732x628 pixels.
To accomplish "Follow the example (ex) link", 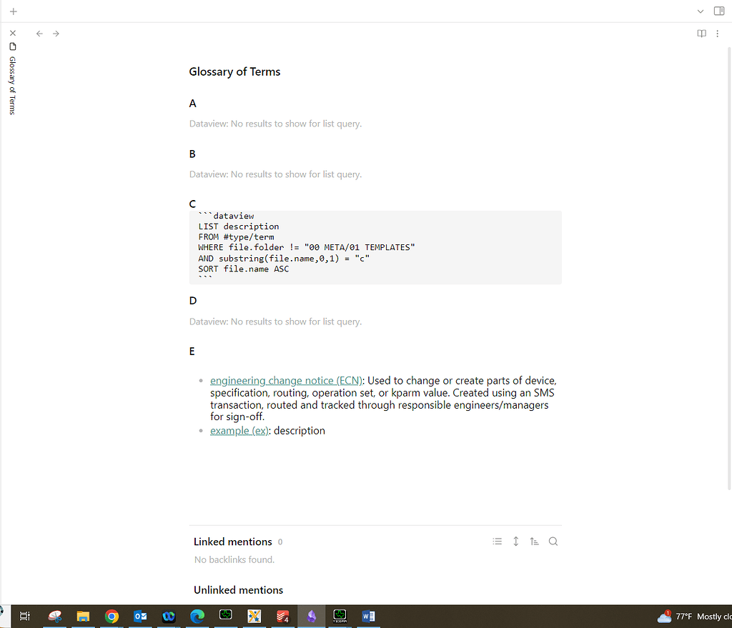I will pyautogui.click(x=239, y=430).
